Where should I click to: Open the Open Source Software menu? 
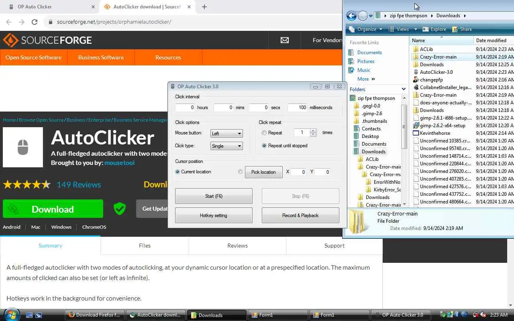tap(33, 57)
